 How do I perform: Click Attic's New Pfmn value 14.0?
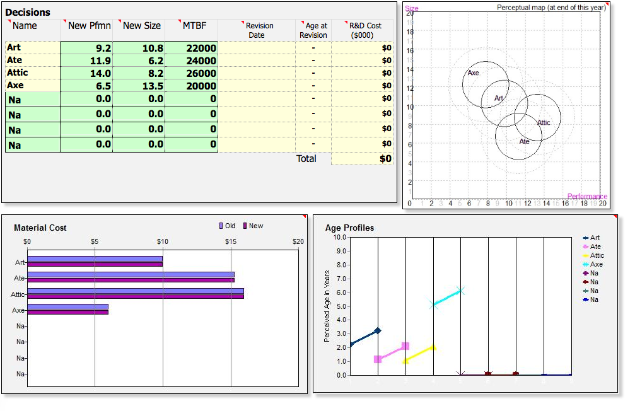(86, 73)
